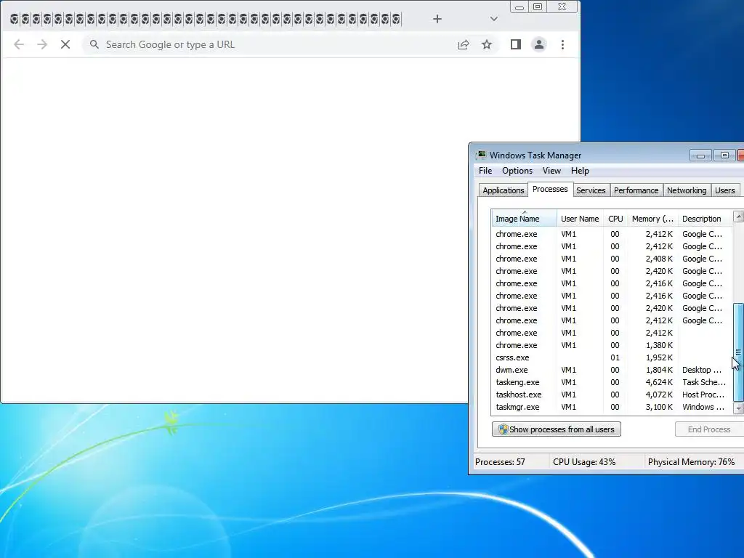
Task: Open Chrome tab search chevron
Action: (494, 19)
